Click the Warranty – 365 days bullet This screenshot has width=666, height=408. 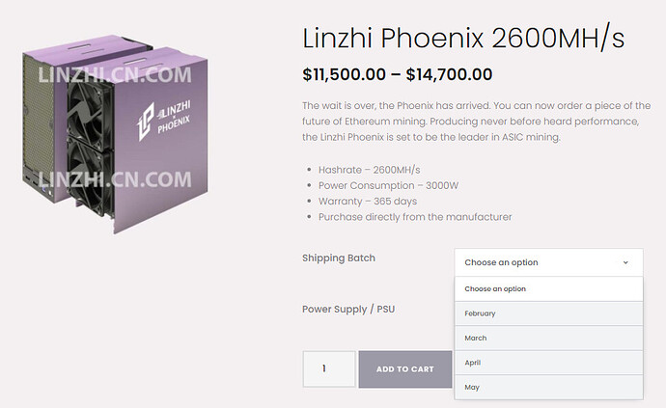click(368, 202)
